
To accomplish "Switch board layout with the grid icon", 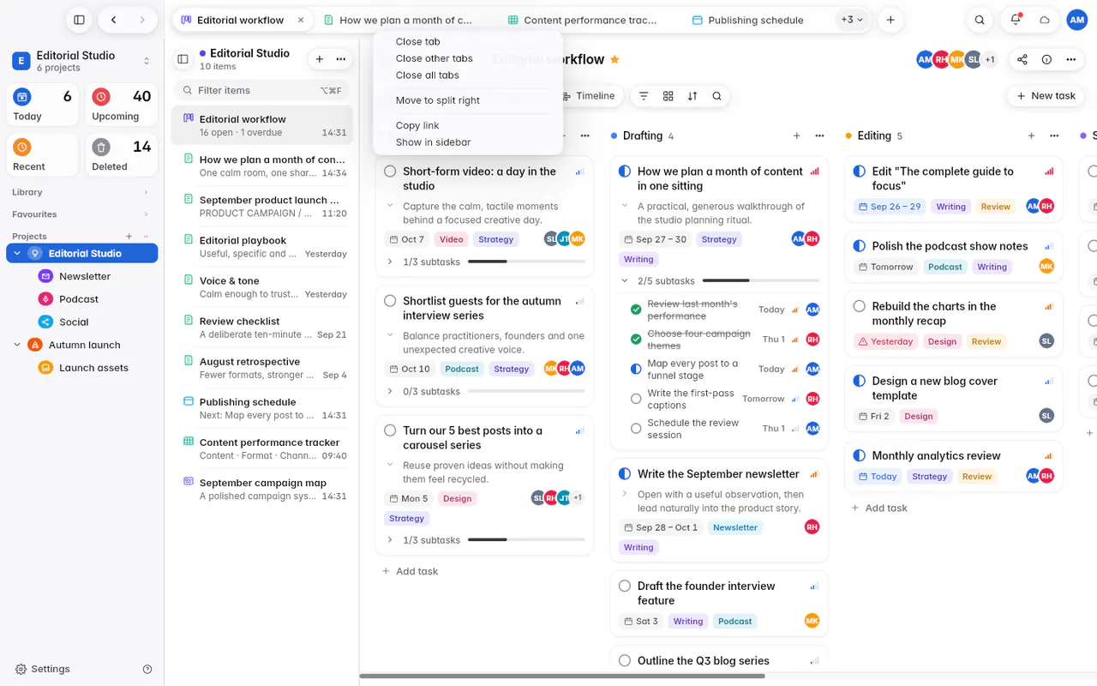I will click(668, 96).
